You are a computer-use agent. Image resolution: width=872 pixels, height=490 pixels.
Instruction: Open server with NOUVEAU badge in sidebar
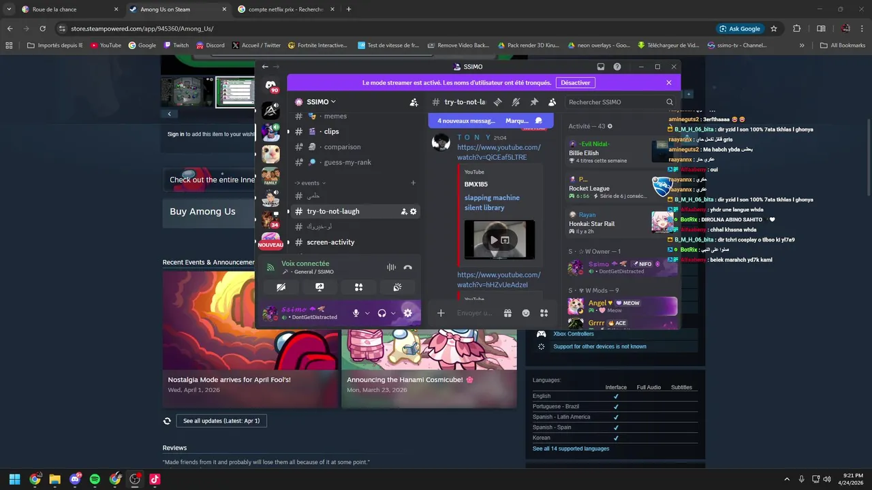pyautogui.click(x=270, y=242)
